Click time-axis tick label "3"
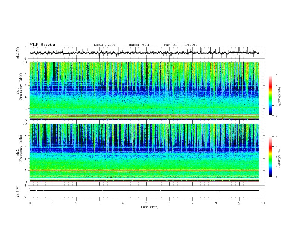 99,203
